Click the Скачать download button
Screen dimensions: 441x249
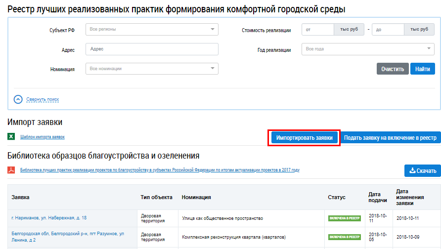point(422,170)
